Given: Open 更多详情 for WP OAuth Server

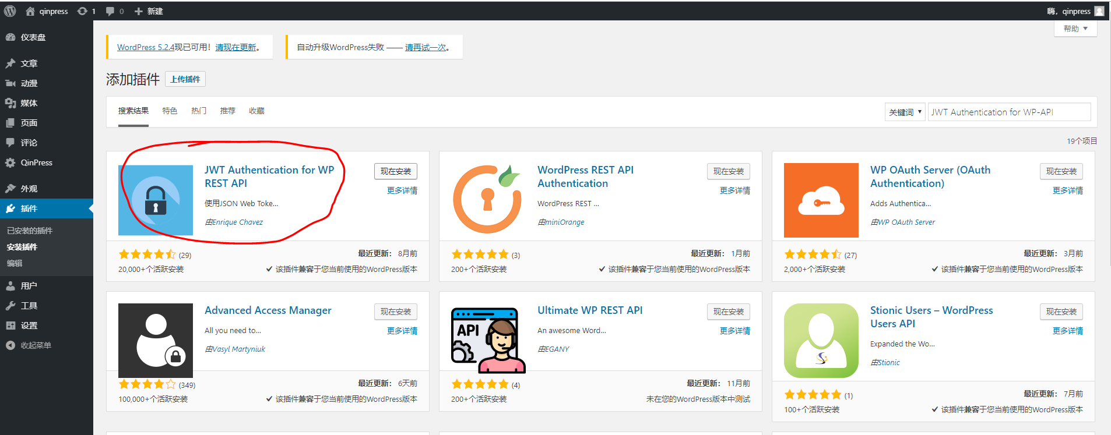Looking at the screenshot, I should click(1068, 190).
